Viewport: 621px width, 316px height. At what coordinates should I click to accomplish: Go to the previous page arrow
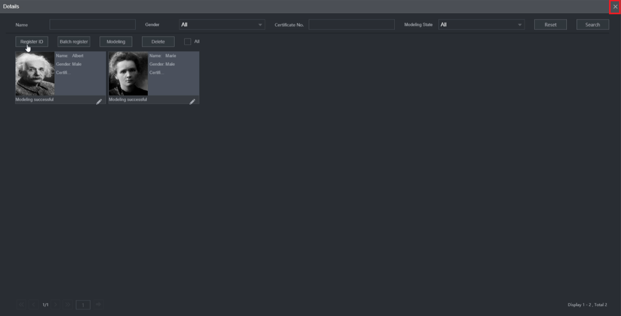click(x=33, y=305)
